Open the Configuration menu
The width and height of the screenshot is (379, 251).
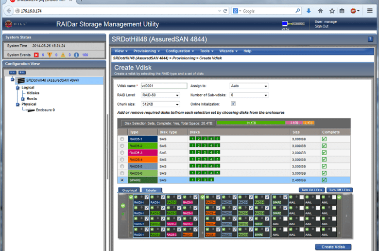(x=180, y=51)
